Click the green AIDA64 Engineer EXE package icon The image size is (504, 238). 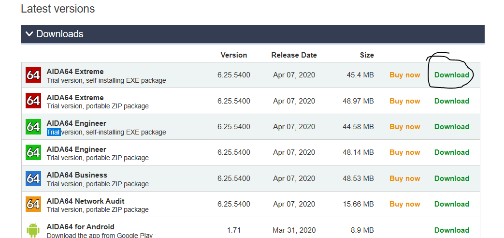pos(33,127)
